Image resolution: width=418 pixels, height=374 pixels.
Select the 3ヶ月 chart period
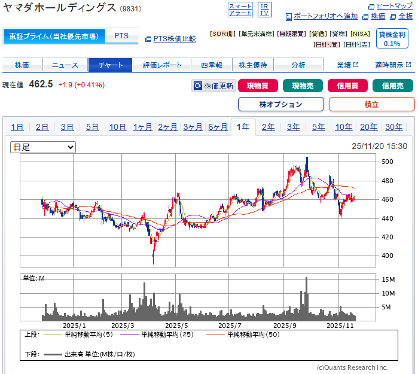(193, 127)
